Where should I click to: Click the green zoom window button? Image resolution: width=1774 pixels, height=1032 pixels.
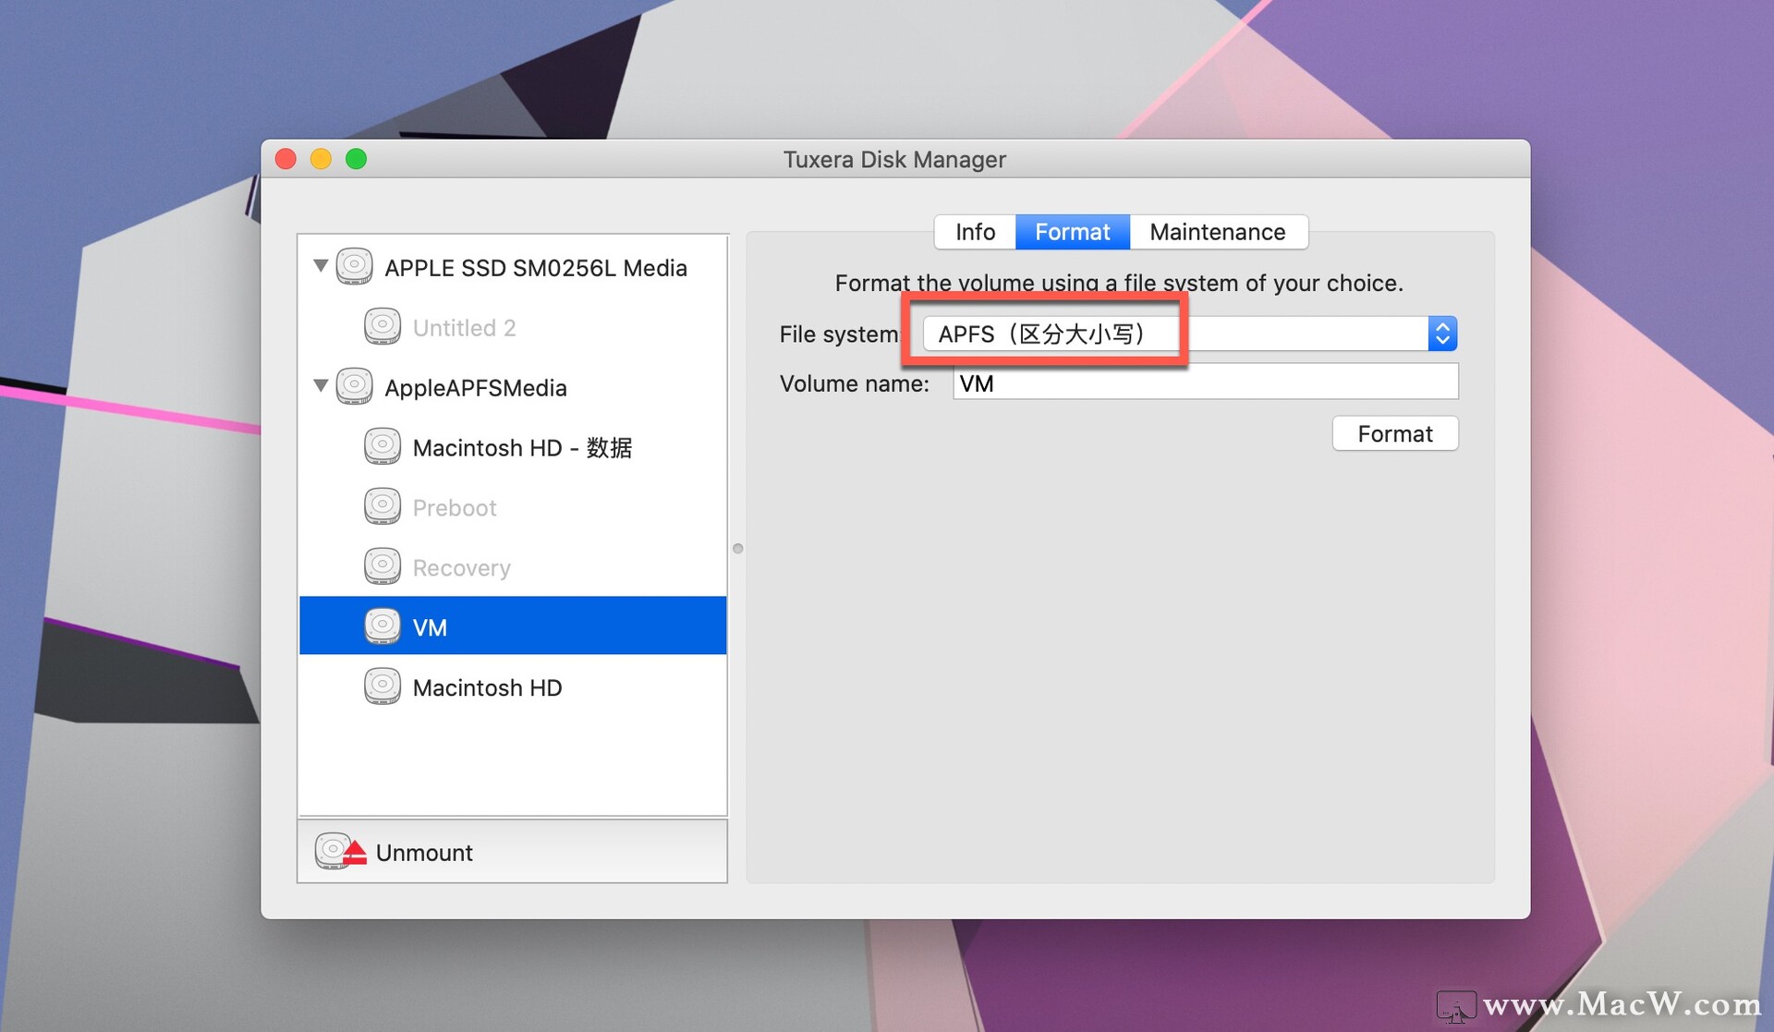pos(356,159)
